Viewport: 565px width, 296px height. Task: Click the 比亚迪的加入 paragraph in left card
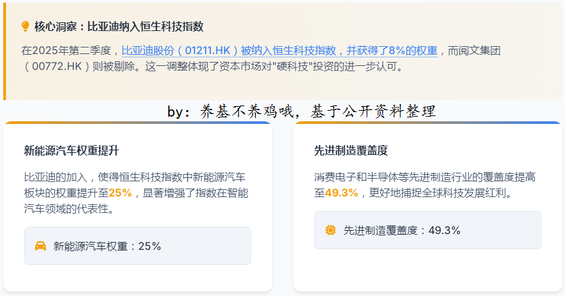(x=136, y=193)
